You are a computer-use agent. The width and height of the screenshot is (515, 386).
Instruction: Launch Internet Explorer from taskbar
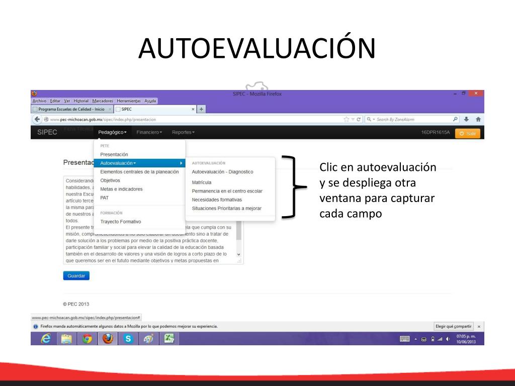click(x=46, y=338)
